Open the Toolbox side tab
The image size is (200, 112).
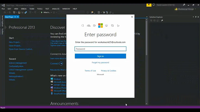click(x=2, y=31)
